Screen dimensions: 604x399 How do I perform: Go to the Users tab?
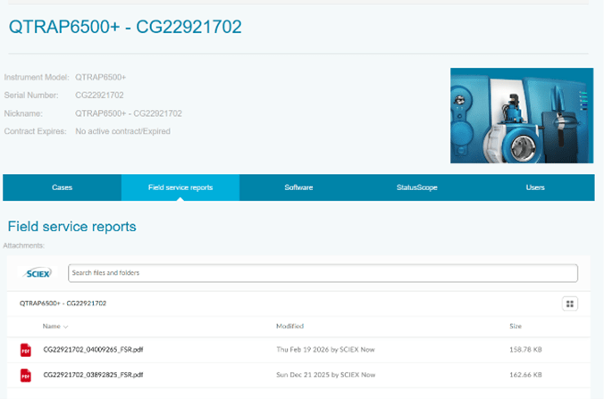click(x=535, y=187)
